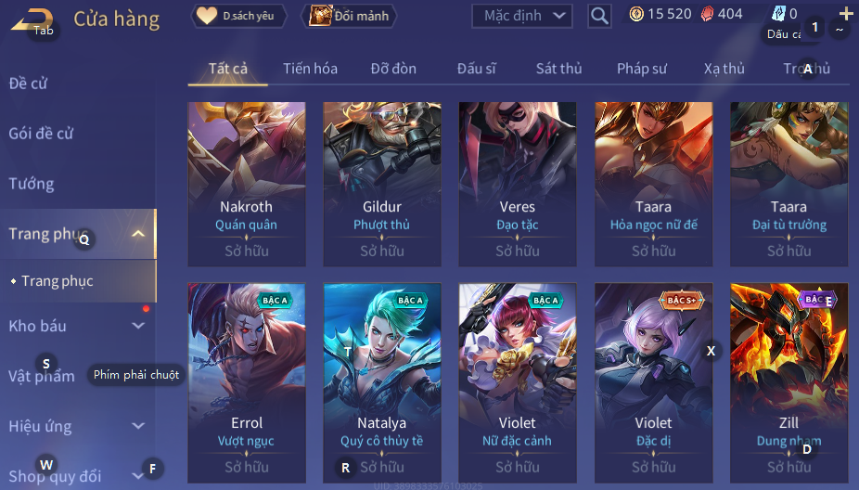
Task: Open the heart D.sách yêu wishlist
Action: pyautogui.click(x=238, y=16)
